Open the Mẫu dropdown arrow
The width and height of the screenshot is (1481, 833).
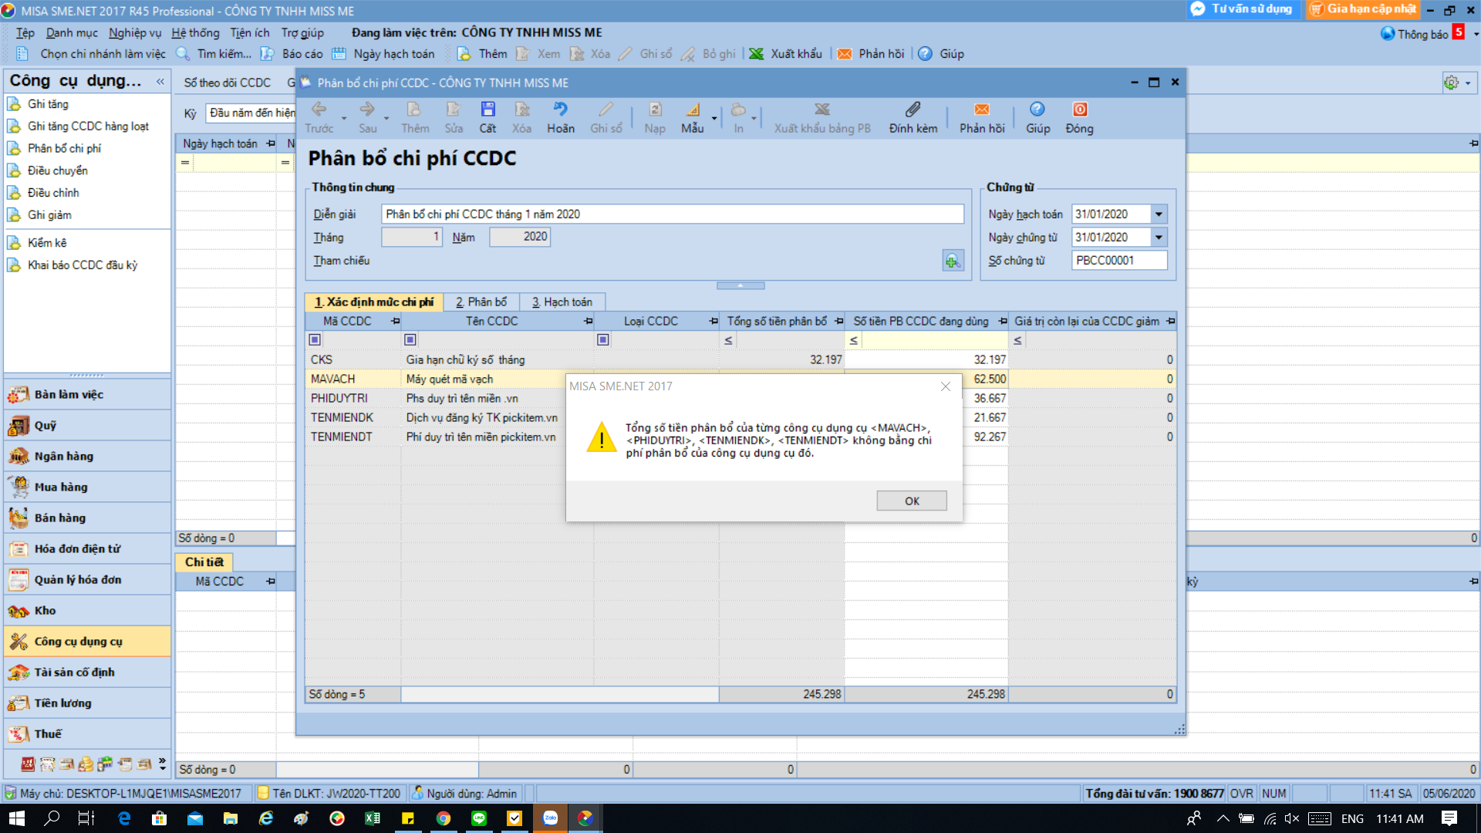tap(714, 118)
